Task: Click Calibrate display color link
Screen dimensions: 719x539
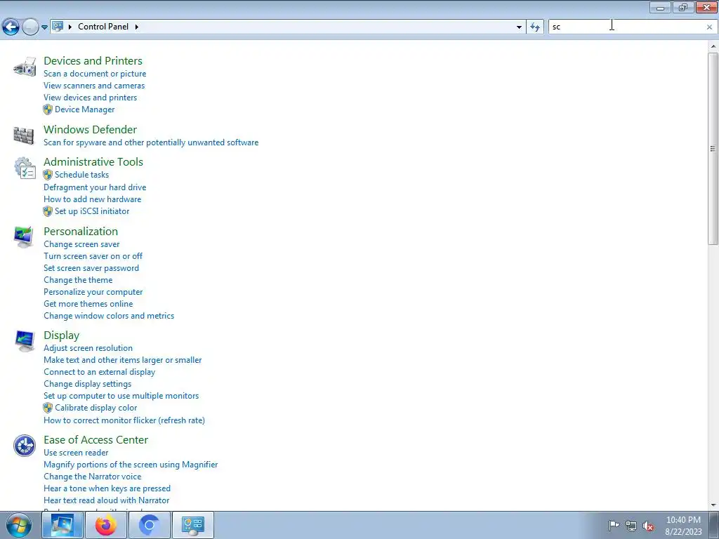Action: tap(95, 408)
